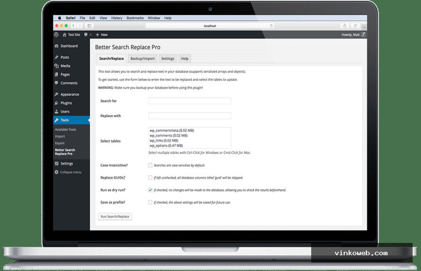Open the Apple menu

(x=60, y=18)
